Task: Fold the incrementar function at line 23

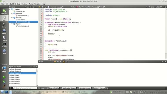Action: [43, 50]
